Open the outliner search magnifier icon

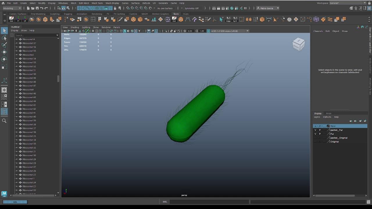4,121
